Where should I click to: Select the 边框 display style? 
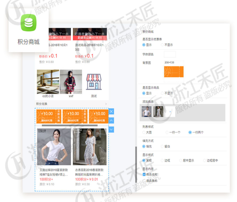point(162,160)
